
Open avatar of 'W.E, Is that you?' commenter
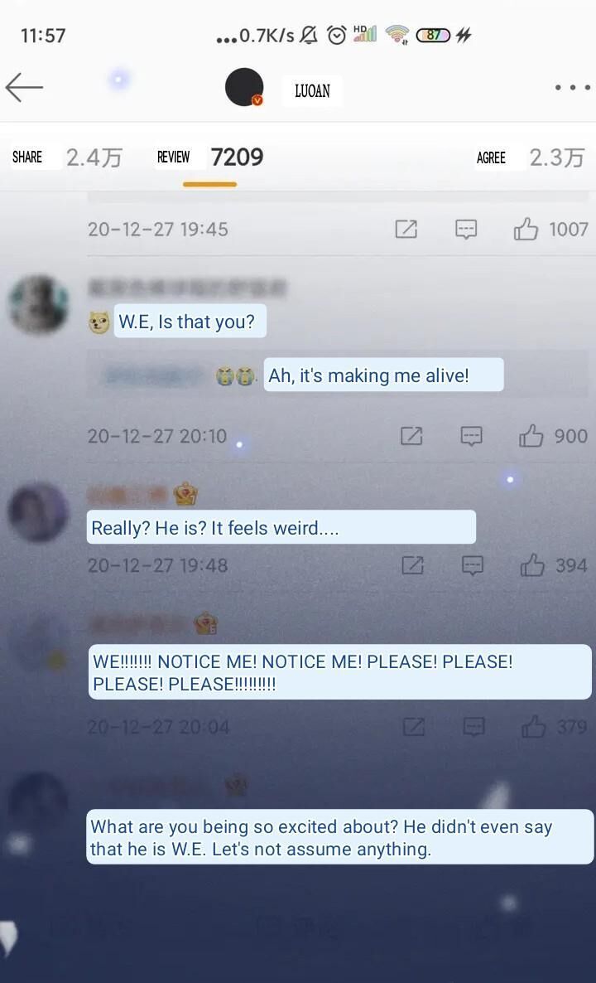(38, 305)
